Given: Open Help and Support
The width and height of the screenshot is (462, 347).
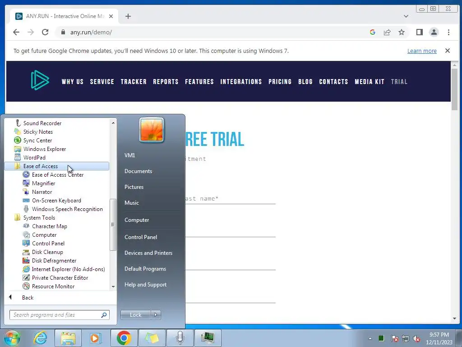Looking at the screenshot, I should tap(145, 285).
